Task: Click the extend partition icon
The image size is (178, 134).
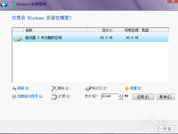Action: coord(54,97)
